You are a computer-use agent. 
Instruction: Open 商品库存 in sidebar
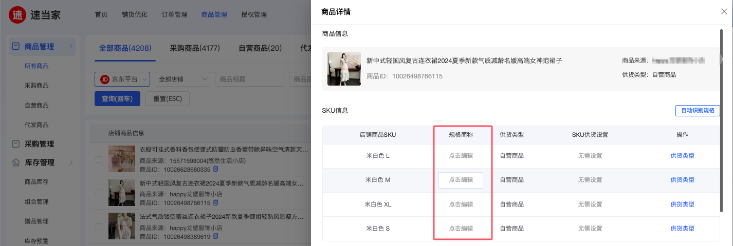pyautogui.click(x=36, y=182)
